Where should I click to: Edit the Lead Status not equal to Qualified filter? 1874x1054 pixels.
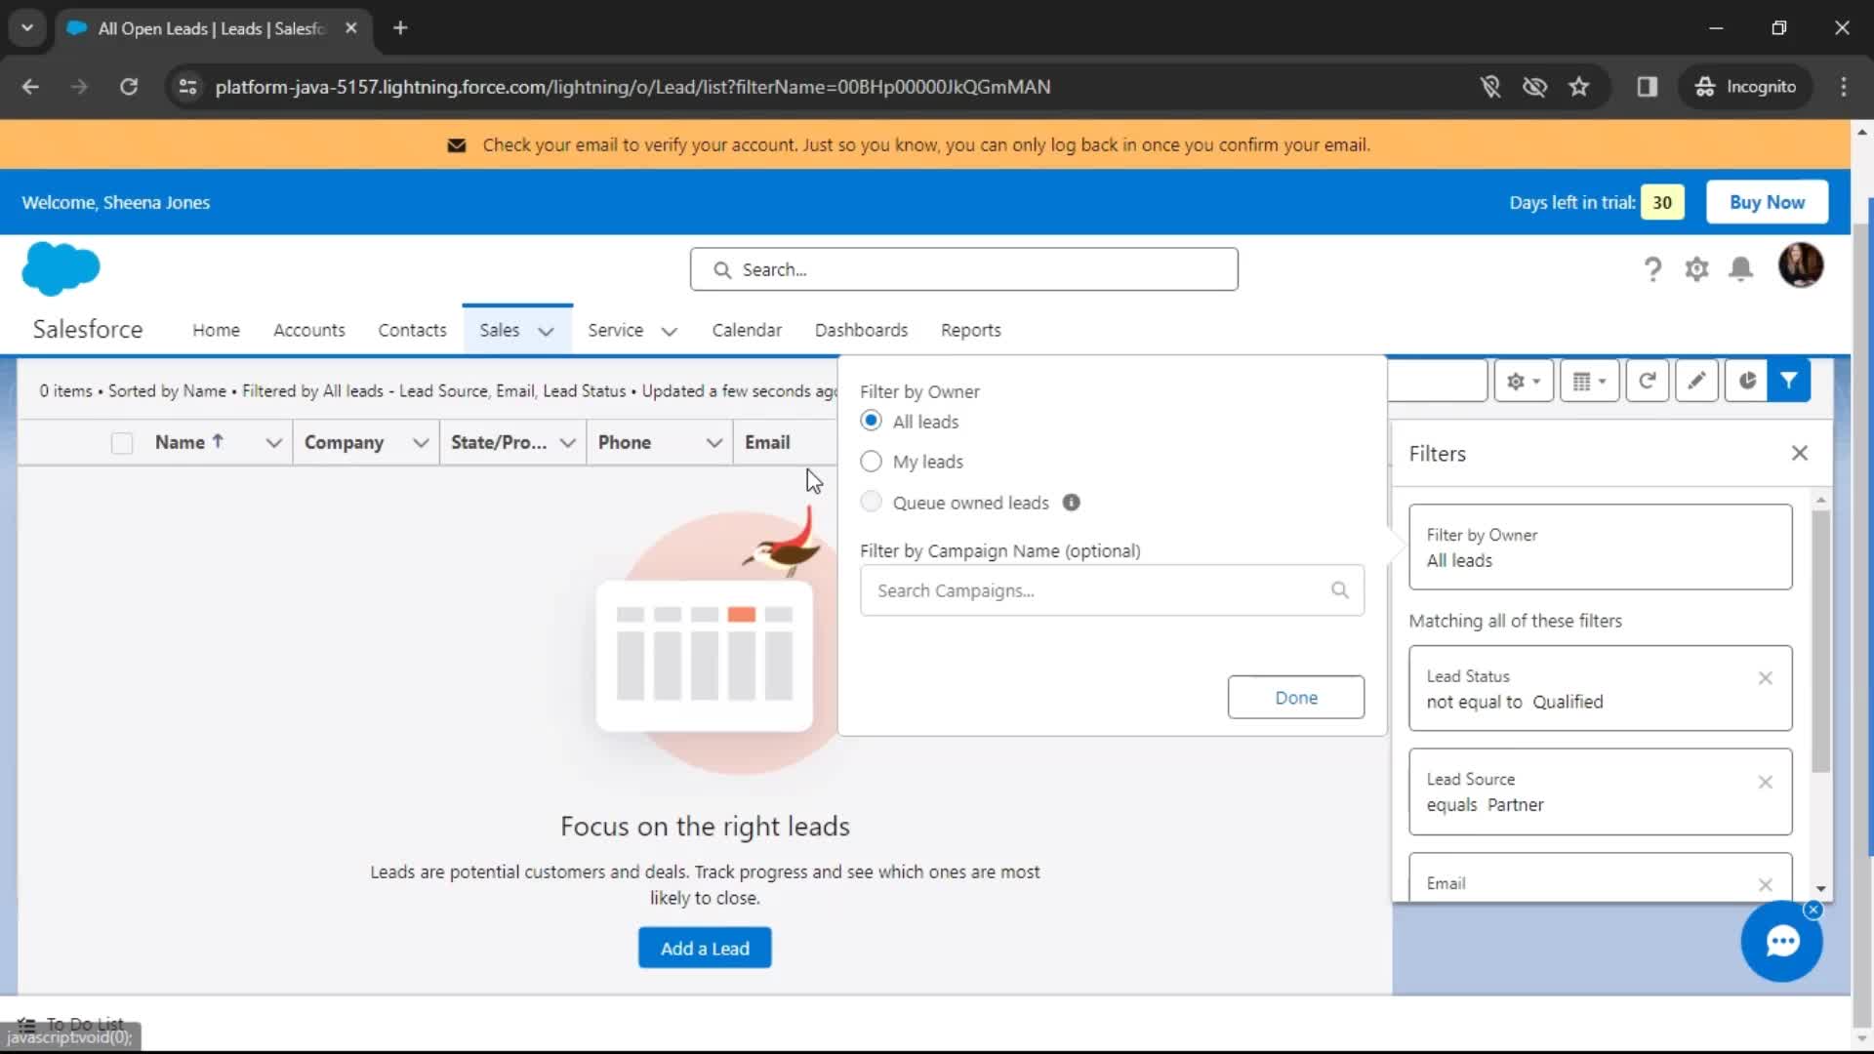[x=1600, y=688]
